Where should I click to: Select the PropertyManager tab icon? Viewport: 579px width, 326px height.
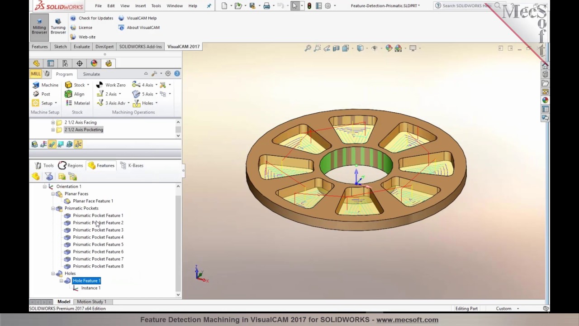(x=51, y=63)
